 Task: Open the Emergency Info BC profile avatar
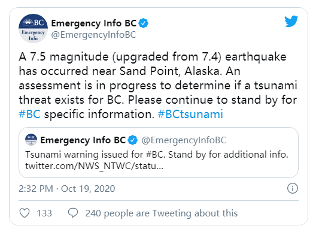tap(33, 28)
